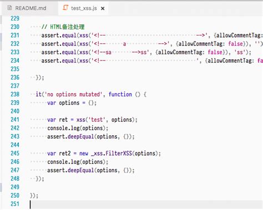Click the comment '// HTML备注处理'
Image resolution: width=263 pixels, height=210 pixels.
point(63,27)
